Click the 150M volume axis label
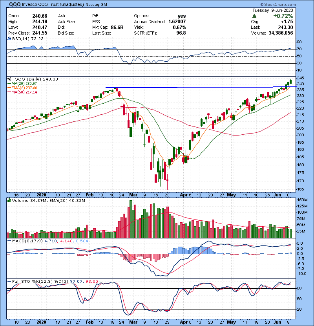This screenshot has width=314, height=326. coord(302,200)
